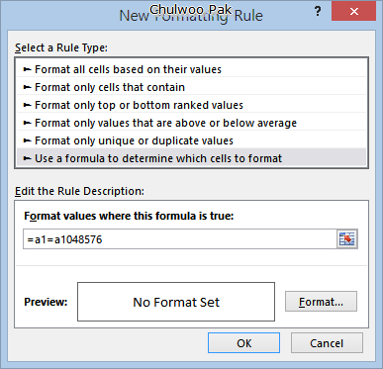The height and width of the screenshot is (369, 383).
Task: Pick 'Format only values that are above or below average'
Action: point(191,123)
